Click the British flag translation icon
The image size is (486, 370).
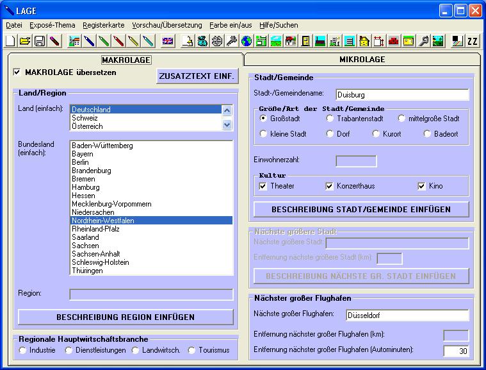pyautogui.click(x=168, y=42)
